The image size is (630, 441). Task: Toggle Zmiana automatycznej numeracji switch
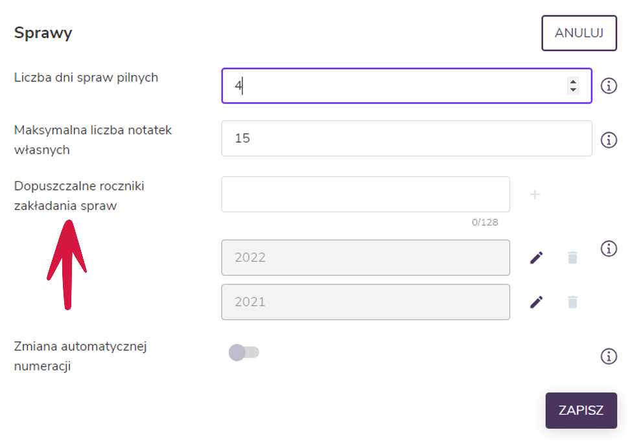244,352
